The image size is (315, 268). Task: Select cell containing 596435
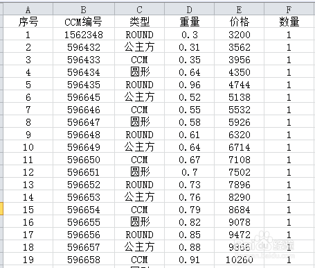click(x=84, y=84)
